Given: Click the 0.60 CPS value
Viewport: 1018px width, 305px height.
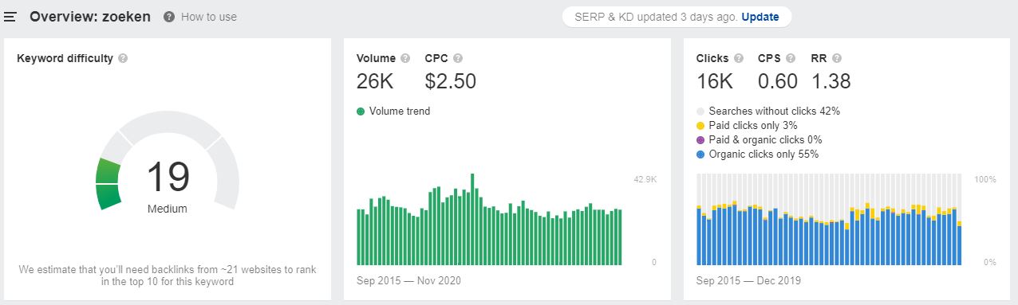Looking at the screenshot, I should (778, 80).
